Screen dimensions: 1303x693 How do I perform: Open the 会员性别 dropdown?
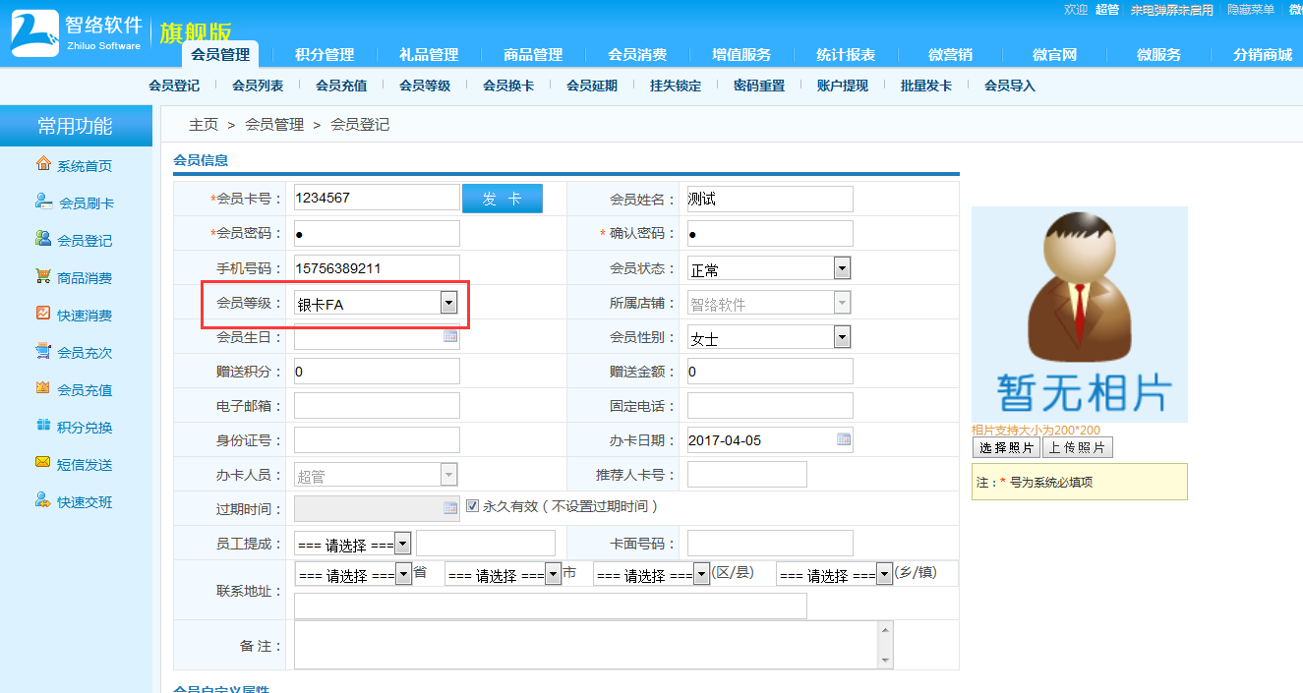[x=842, y=337]
